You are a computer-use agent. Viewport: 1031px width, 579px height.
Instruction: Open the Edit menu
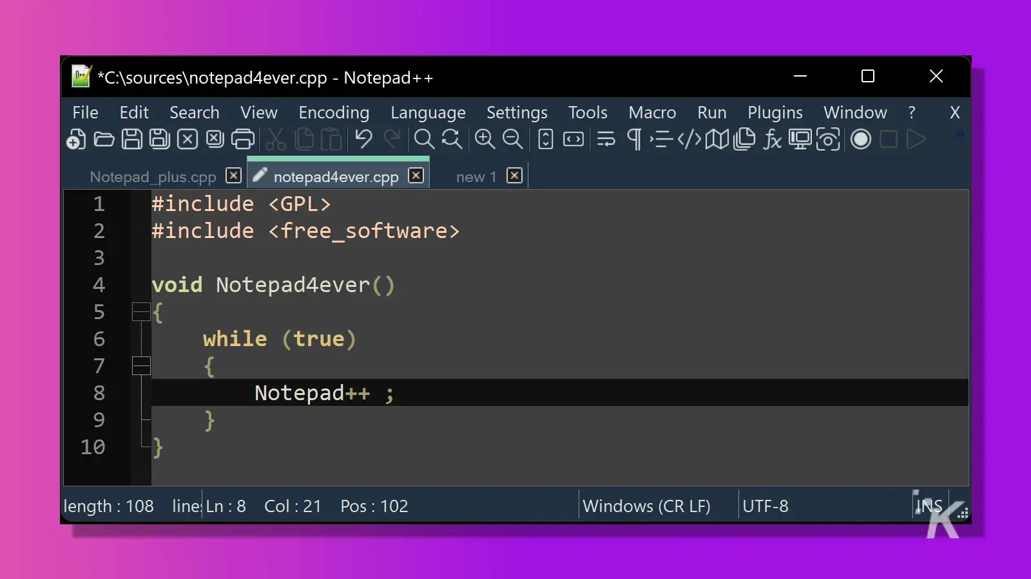(x=134, y=113)
